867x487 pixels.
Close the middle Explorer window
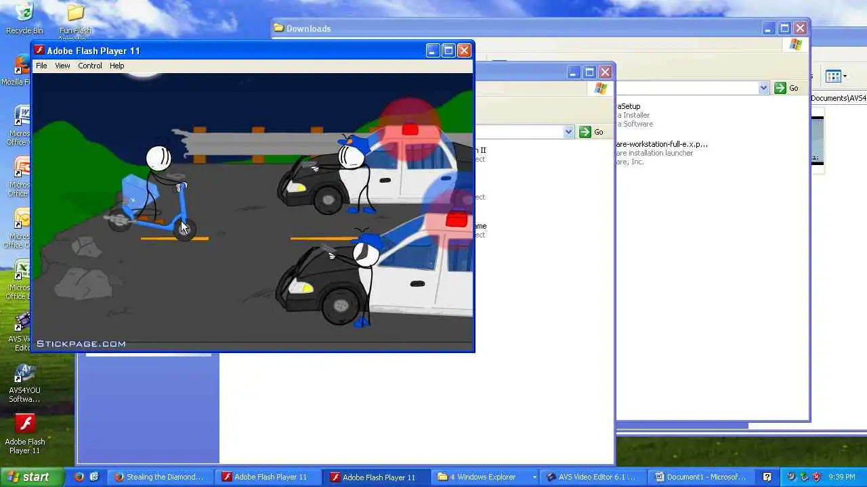[x=605, y=72]
